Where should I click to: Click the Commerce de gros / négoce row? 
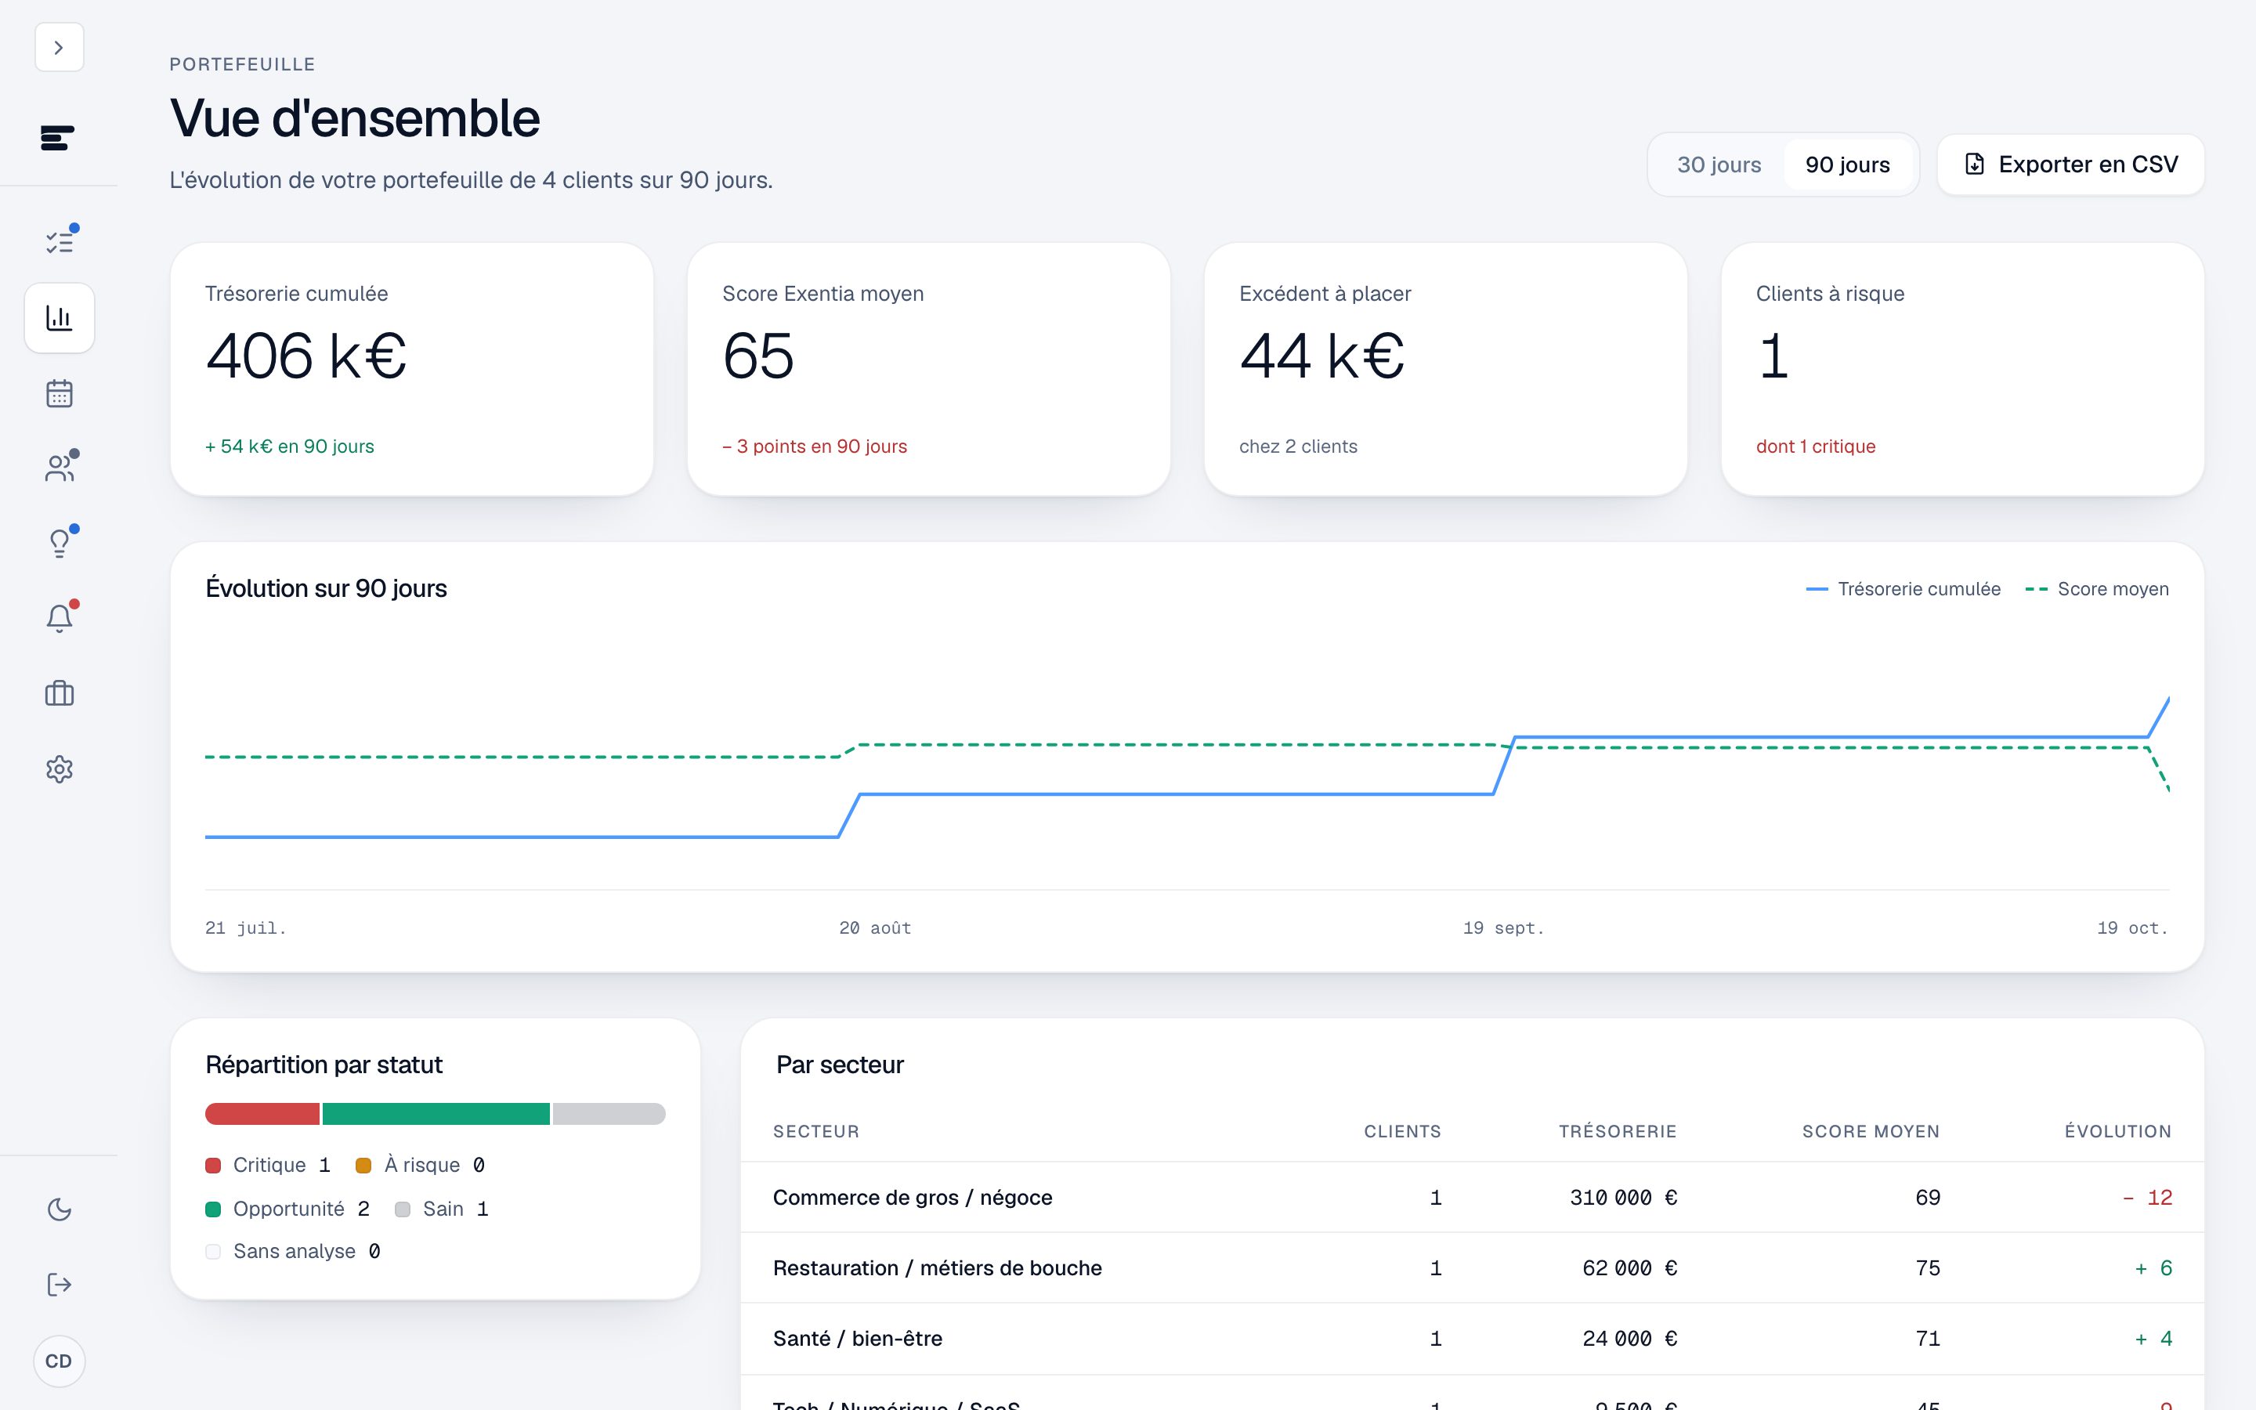click(1472, 1198)
